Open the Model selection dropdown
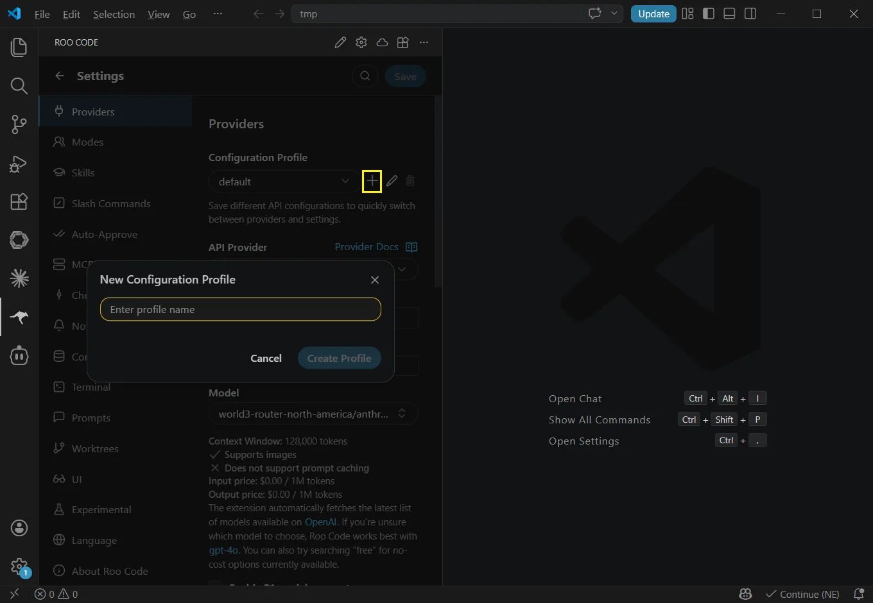 click(313, 414)
